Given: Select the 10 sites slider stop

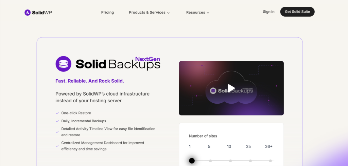Looking at the screenshot, I should (230, 161).
